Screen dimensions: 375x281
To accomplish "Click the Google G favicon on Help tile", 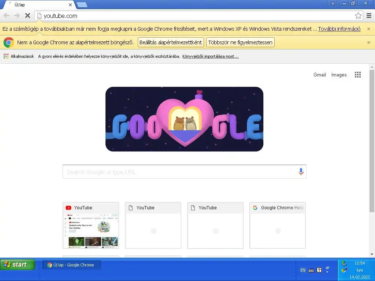I will [255, 208].
